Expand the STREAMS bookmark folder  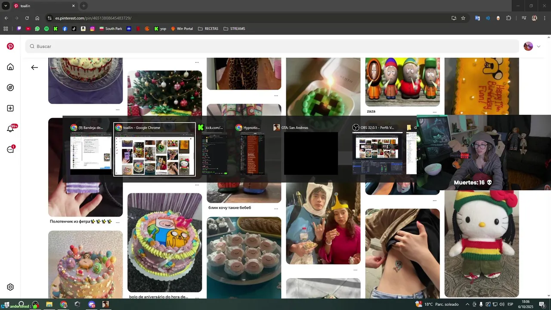click(234, 29)
